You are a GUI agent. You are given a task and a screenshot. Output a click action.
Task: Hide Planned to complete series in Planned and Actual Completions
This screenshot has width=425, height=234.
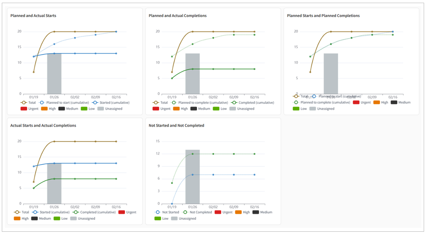[197, 102]
